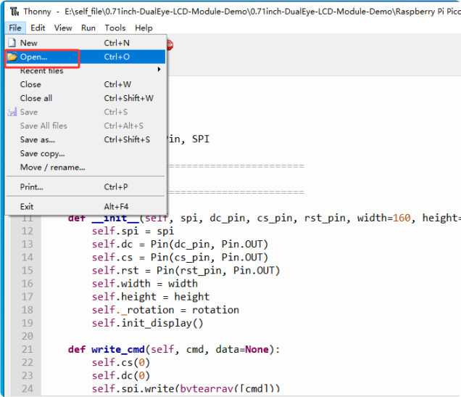Collapse the open File menu
This screenshot has width=461, height=397.
click(x=15, y=28)
